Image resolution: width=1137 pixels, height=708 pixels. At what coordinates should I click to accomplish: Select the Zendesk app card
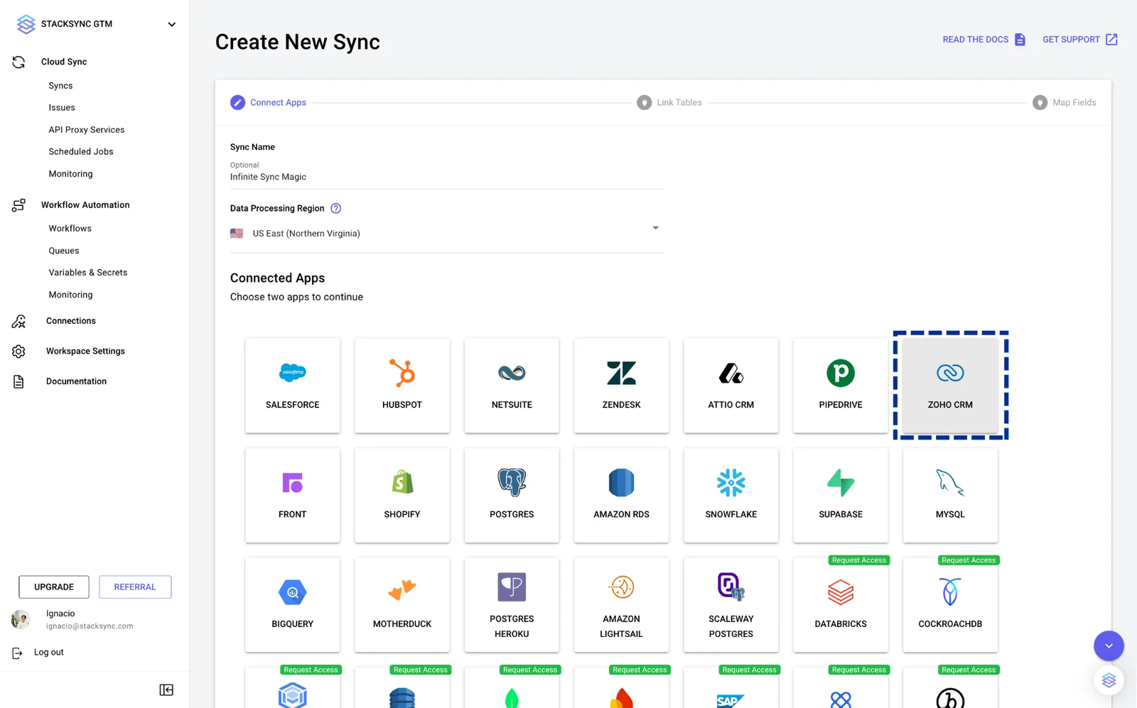[x=621, y=386]
